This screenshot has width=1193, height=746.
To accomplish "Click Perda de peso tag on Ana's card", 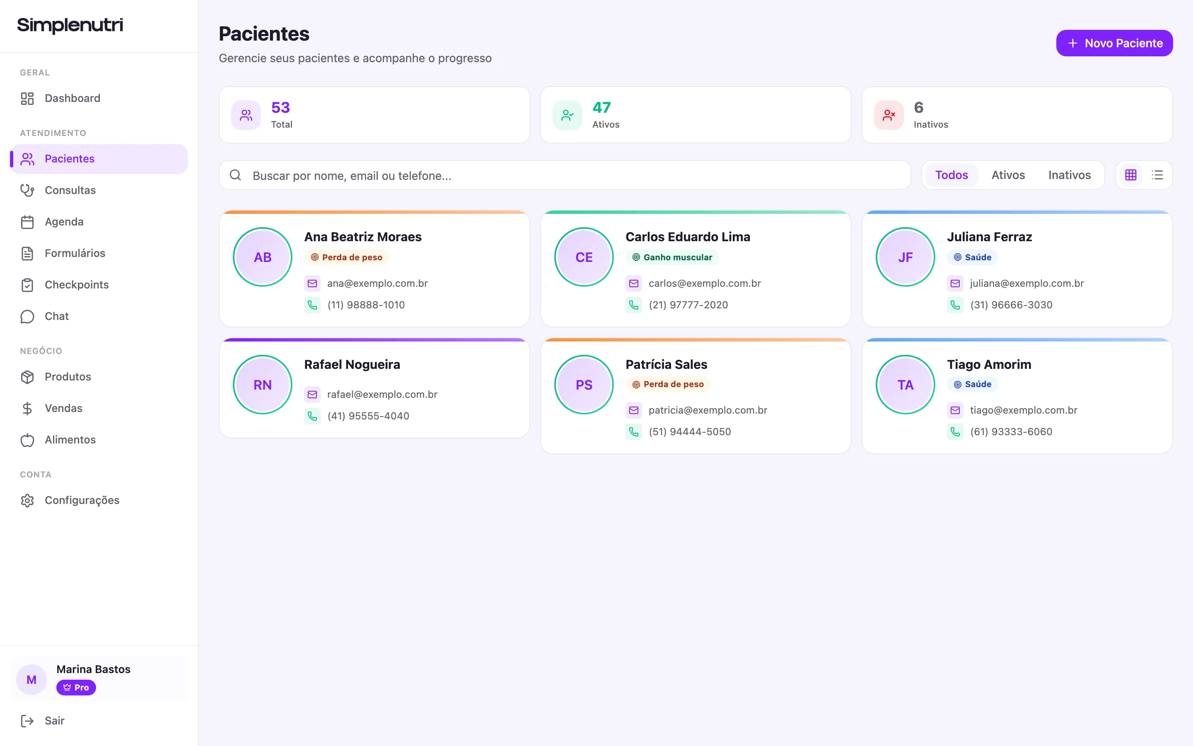I will click(347, 257).
